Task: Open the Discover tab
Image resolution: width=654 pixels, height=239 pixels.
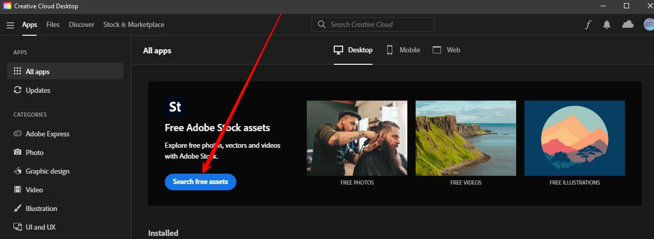Action: 82,24
